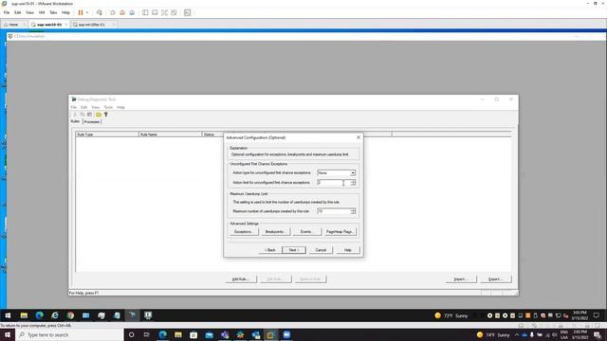Open the VMware Tabs menu
The width and height of the screenshot is (607, 341).
tap(53, 12)
